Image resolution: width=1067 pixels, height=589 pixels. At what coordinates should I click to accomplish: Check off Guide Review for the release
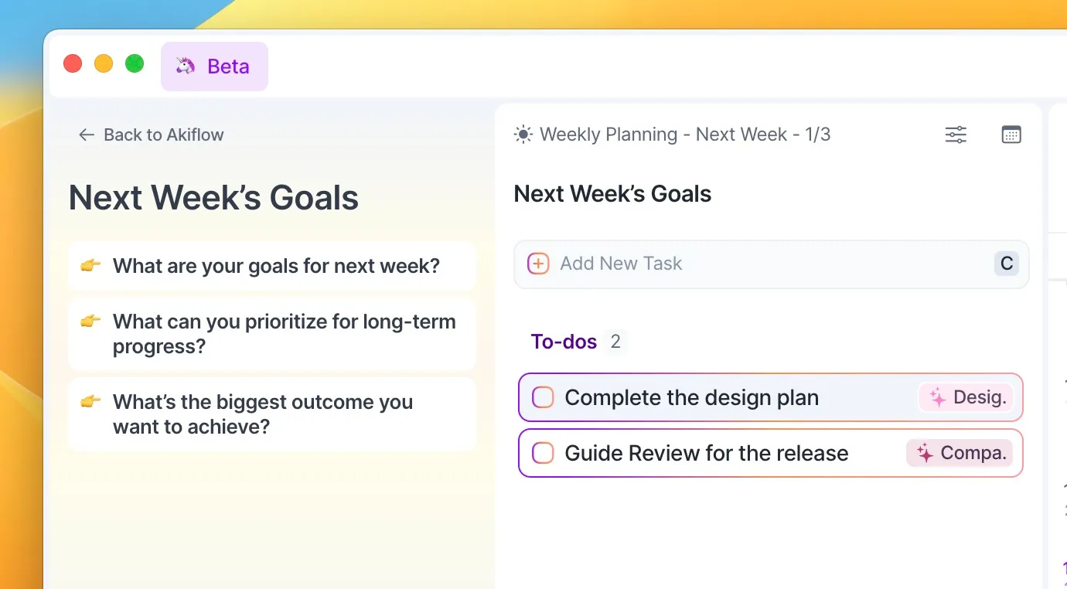[x=543, y=453]
